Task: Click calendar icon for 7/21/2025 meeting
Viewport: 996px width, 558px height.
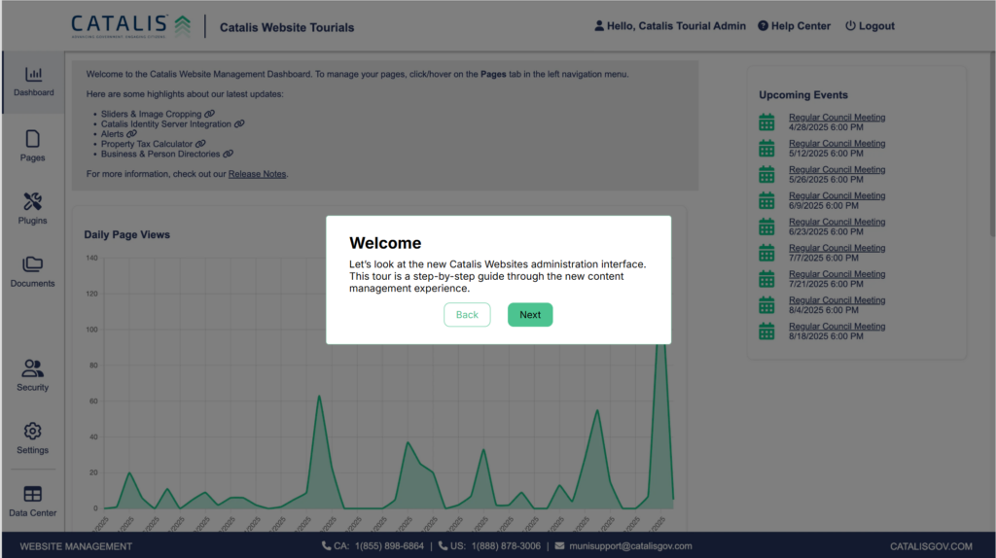Action: [x=766, y=279]
